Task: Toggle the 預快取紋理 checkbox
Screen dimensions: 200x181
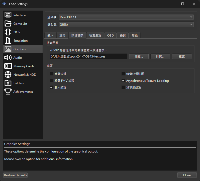Action: pos(123,87)
